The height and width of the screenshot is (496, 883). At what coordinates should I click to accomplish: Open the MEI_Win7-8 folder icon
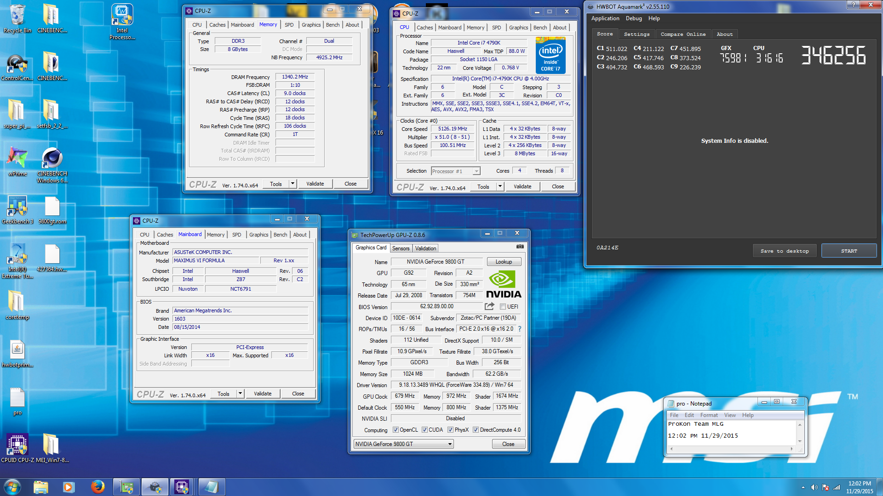tap(52, 448)
